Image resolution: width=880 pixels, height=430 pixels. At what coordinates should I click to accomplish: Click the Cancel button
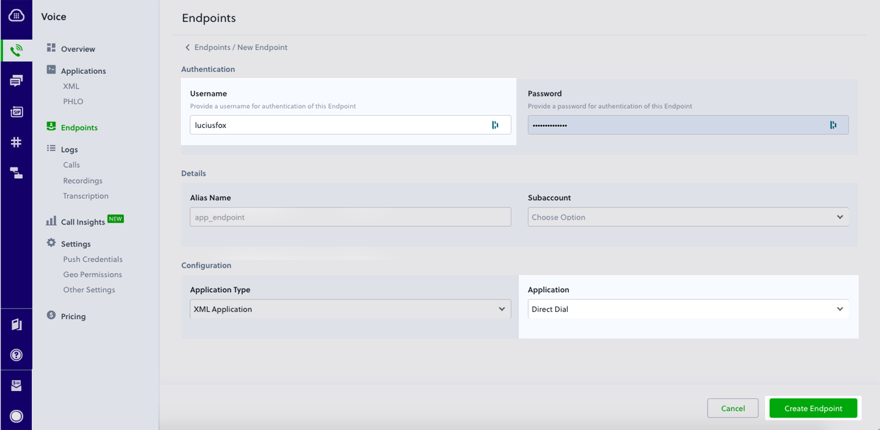point(732,409)
